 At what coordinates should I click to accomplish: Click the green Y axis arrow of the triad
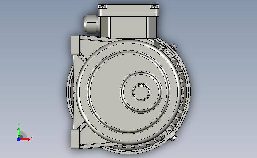click(19, 133)
